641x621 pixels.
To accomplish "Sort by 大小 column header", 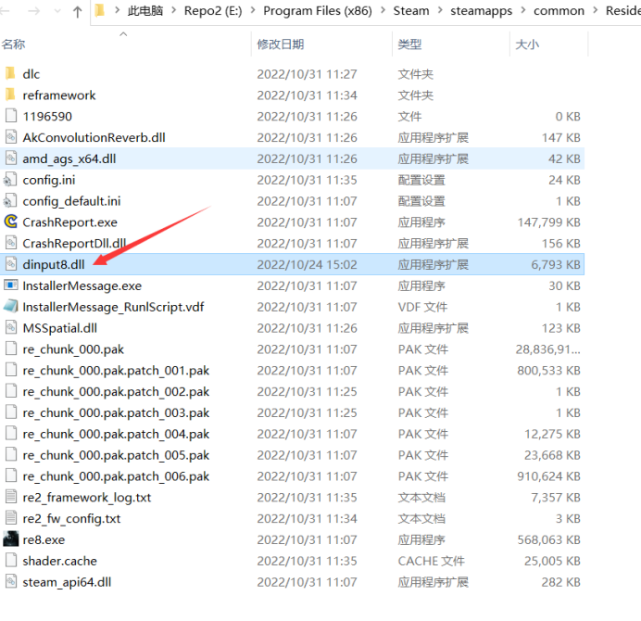I will 527,44.
